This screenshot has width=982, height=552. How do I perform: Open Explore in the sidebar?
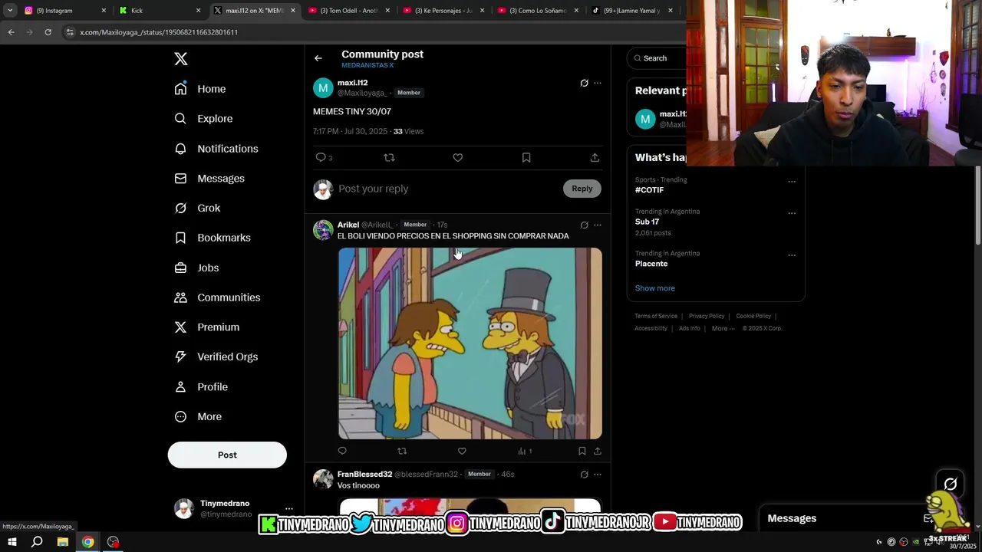tap(203, 119)
